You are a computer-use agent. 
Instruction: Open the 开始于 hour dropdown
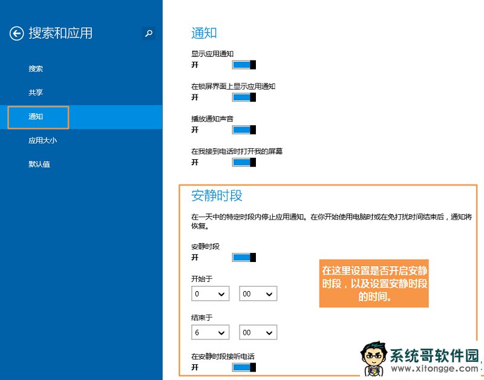click(210, 294)
